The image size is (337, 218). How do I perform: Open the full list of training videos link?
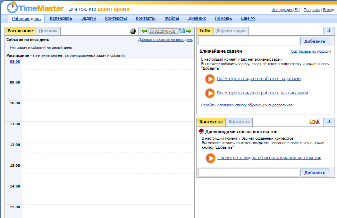click(x=246, y=105)
